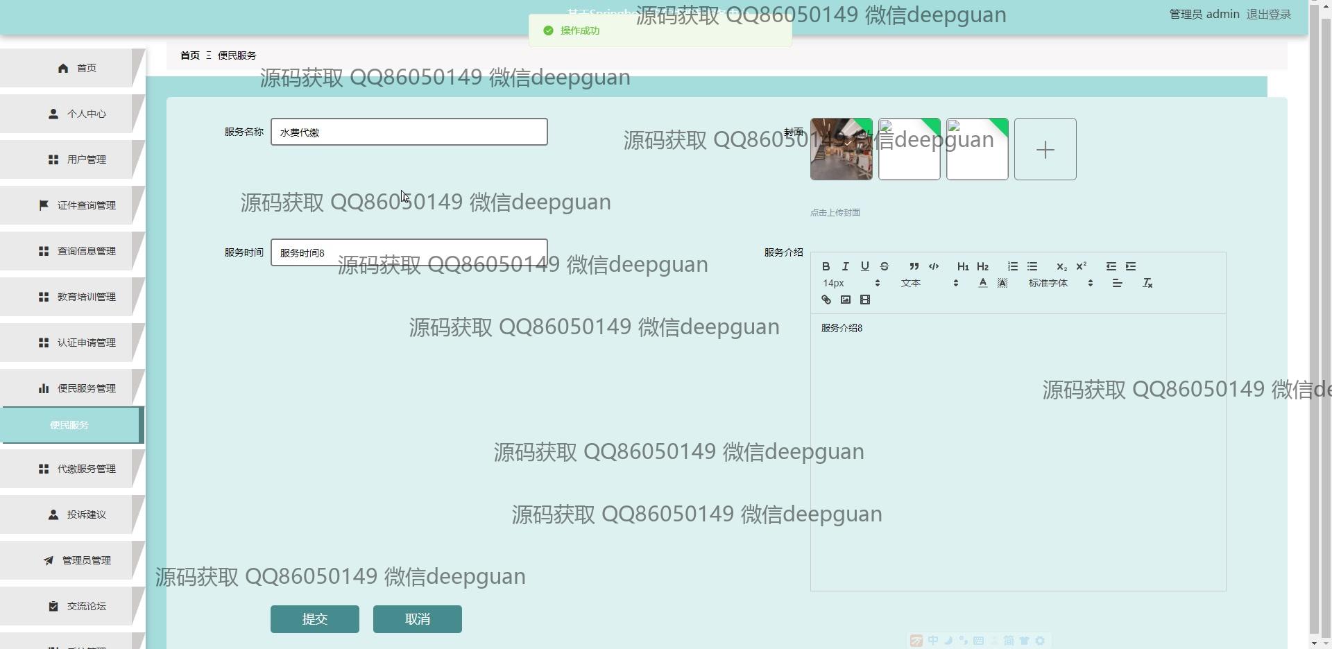This screenshot has width=1332, height=649.
Task: Insert a code block in the editor
Action: click(934, 266)
